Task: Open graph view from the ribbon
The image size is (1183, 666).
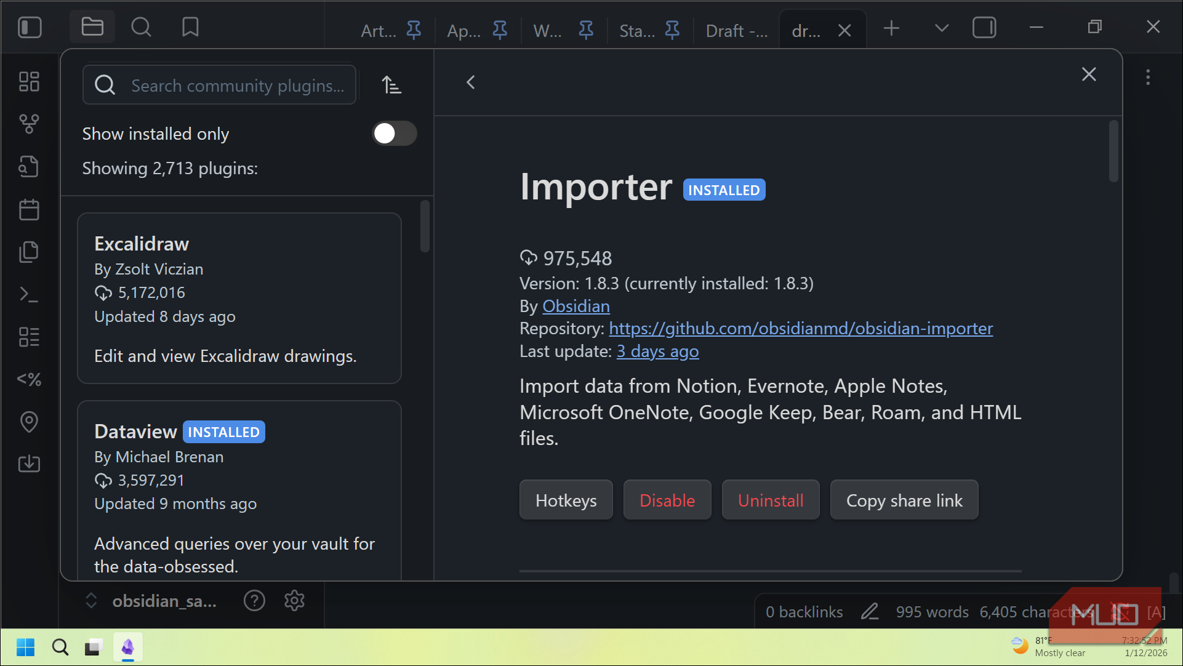Action: point(29,124)
